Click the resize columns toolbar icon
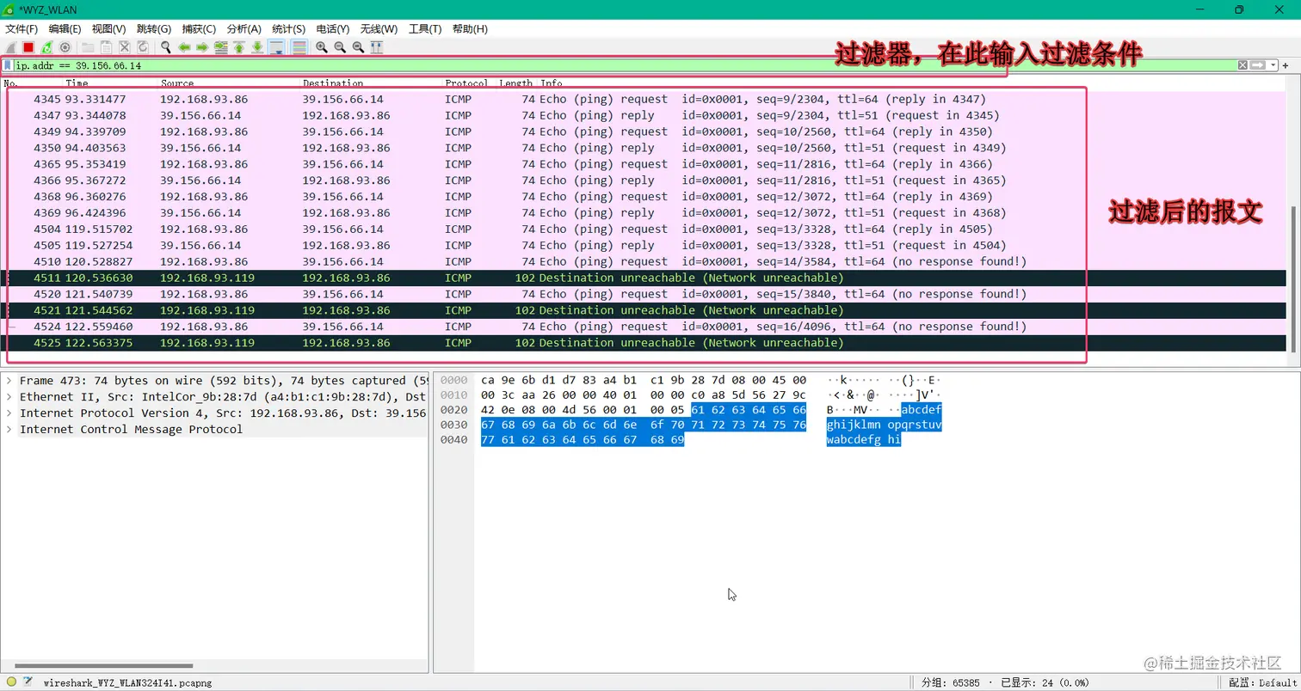Screen dimensions: 1301x691 [376, 47]
